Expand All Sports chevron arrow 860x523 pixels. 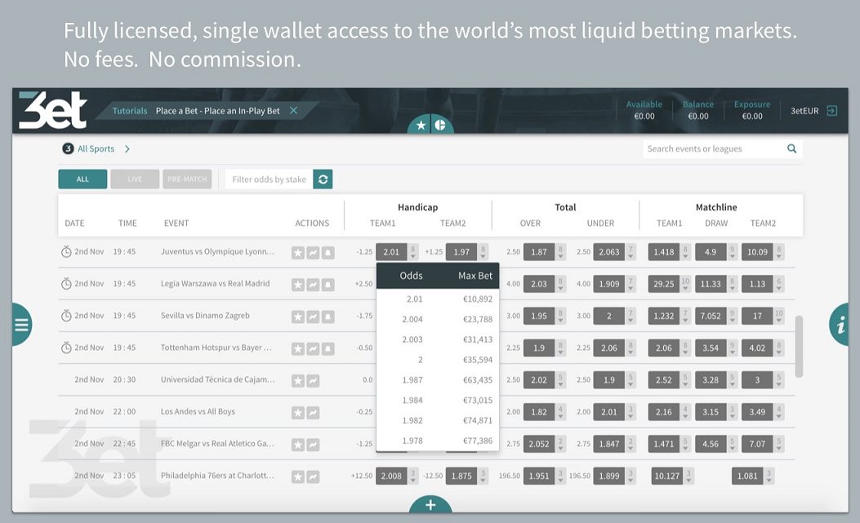click(127, 148)
